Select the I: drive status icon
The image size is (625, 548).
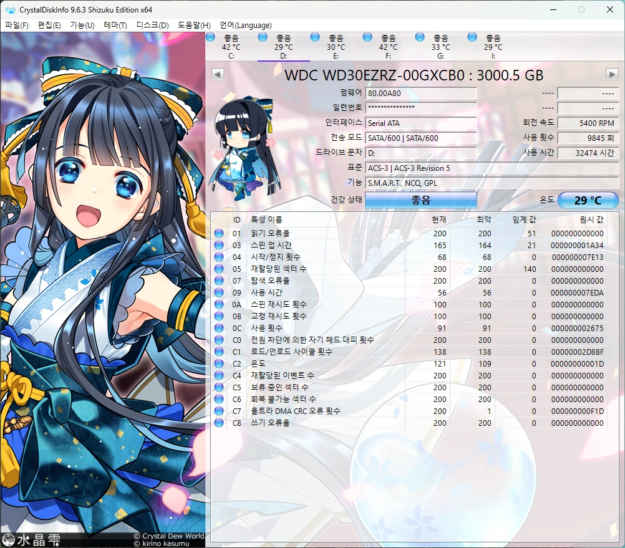click(x=472, y=37)
